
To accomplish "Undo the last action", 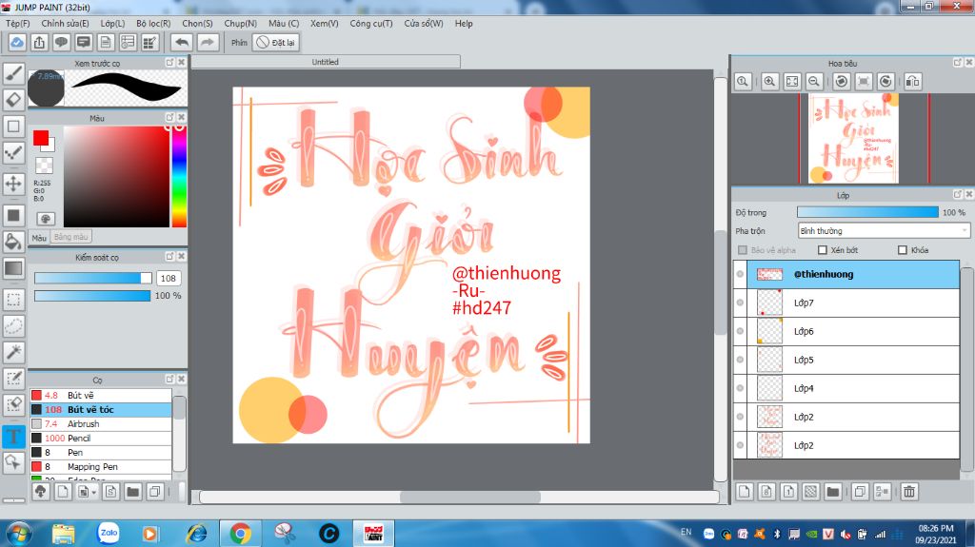I will pos(182,42).
